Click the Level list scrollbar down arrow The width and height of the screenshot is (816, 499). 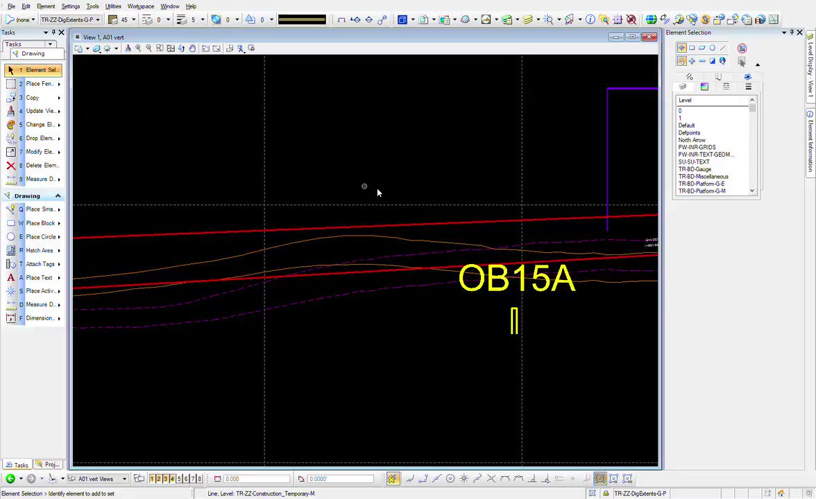pos(752,191)
